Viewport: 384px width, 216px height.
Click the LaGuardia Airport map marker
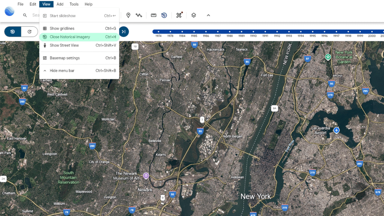(x=336, y=130)
